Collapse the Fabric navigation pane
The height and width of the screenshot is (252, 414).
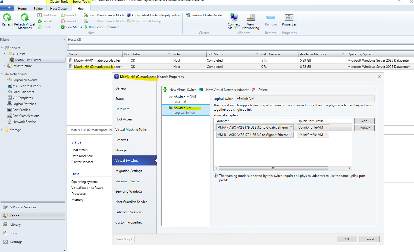64,40
